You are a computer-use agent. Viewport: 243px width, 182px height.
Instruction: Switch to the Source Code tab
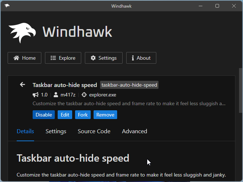[x=94, y=131]
